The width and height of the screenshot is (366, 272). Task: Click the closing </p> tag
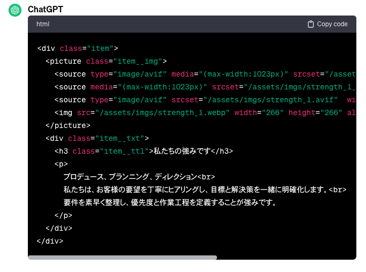point(63,215)
